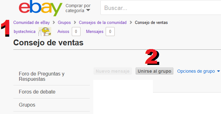Screen dimensions: 221x114
Task: Click the Nuevo mensaje button
Action: tap(113, 71)
